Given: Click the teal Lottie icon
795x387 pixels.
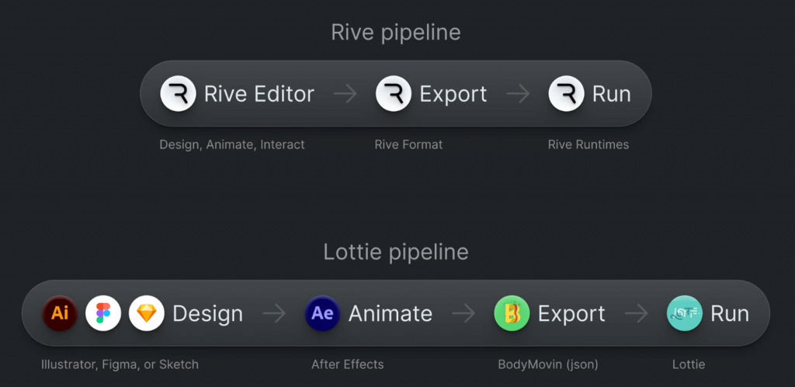Looking at the screenshot, I should click(685, 313).
